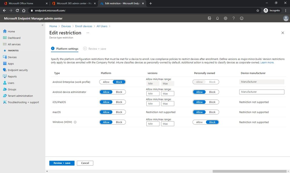290x173 pixels.
Task: Open the Home sidebar icon
Action: pyautogui.click(x=5, y=31)
